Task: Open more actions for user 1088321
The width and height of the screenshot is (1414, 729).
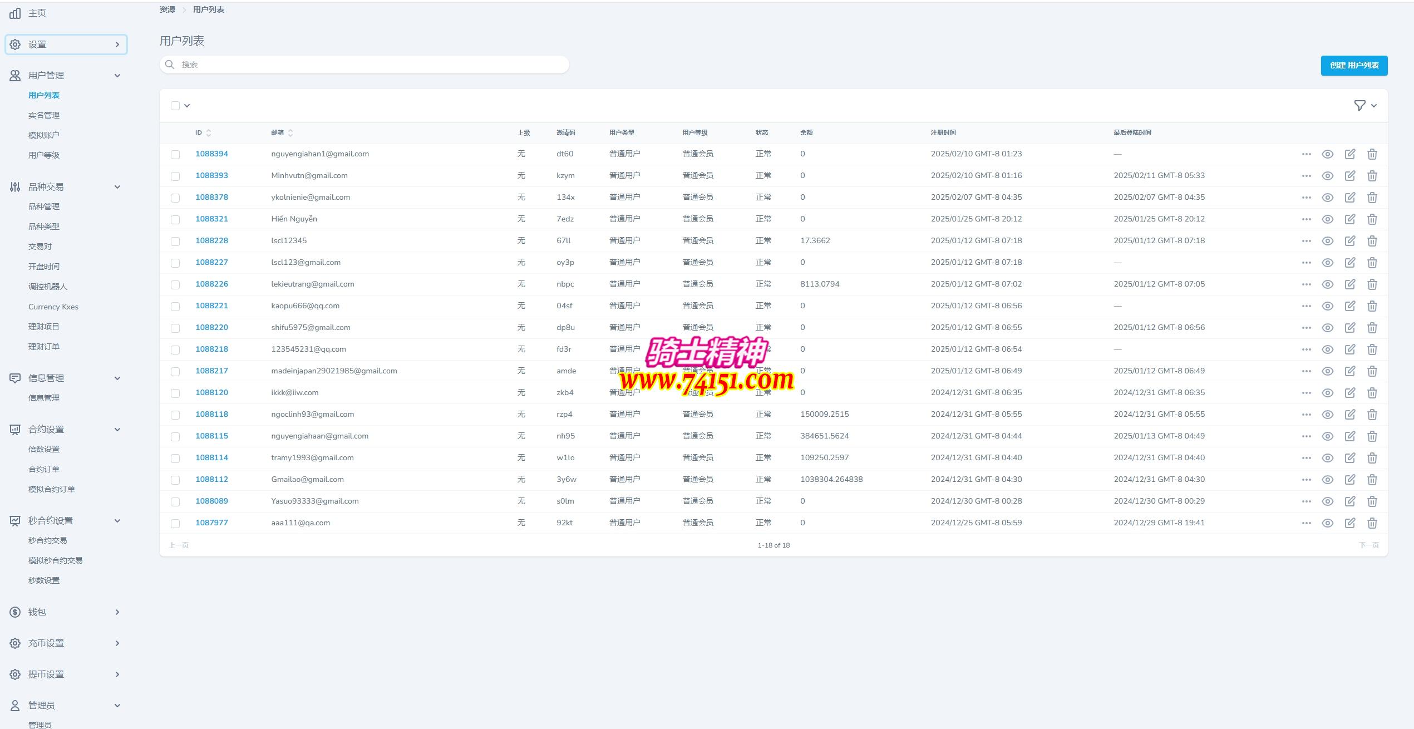Action: click(1306, 219)
